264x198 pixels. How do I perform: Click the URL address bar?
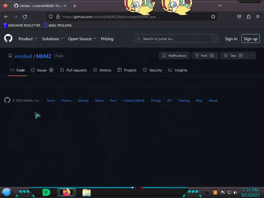132,17
